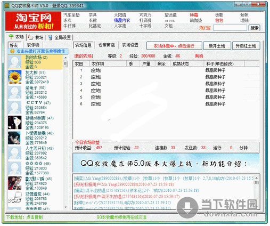The height and width of the screenshot is (226, 270).
Task: Click 最高级种子 in farmland row 2
Action: point(215,77)
